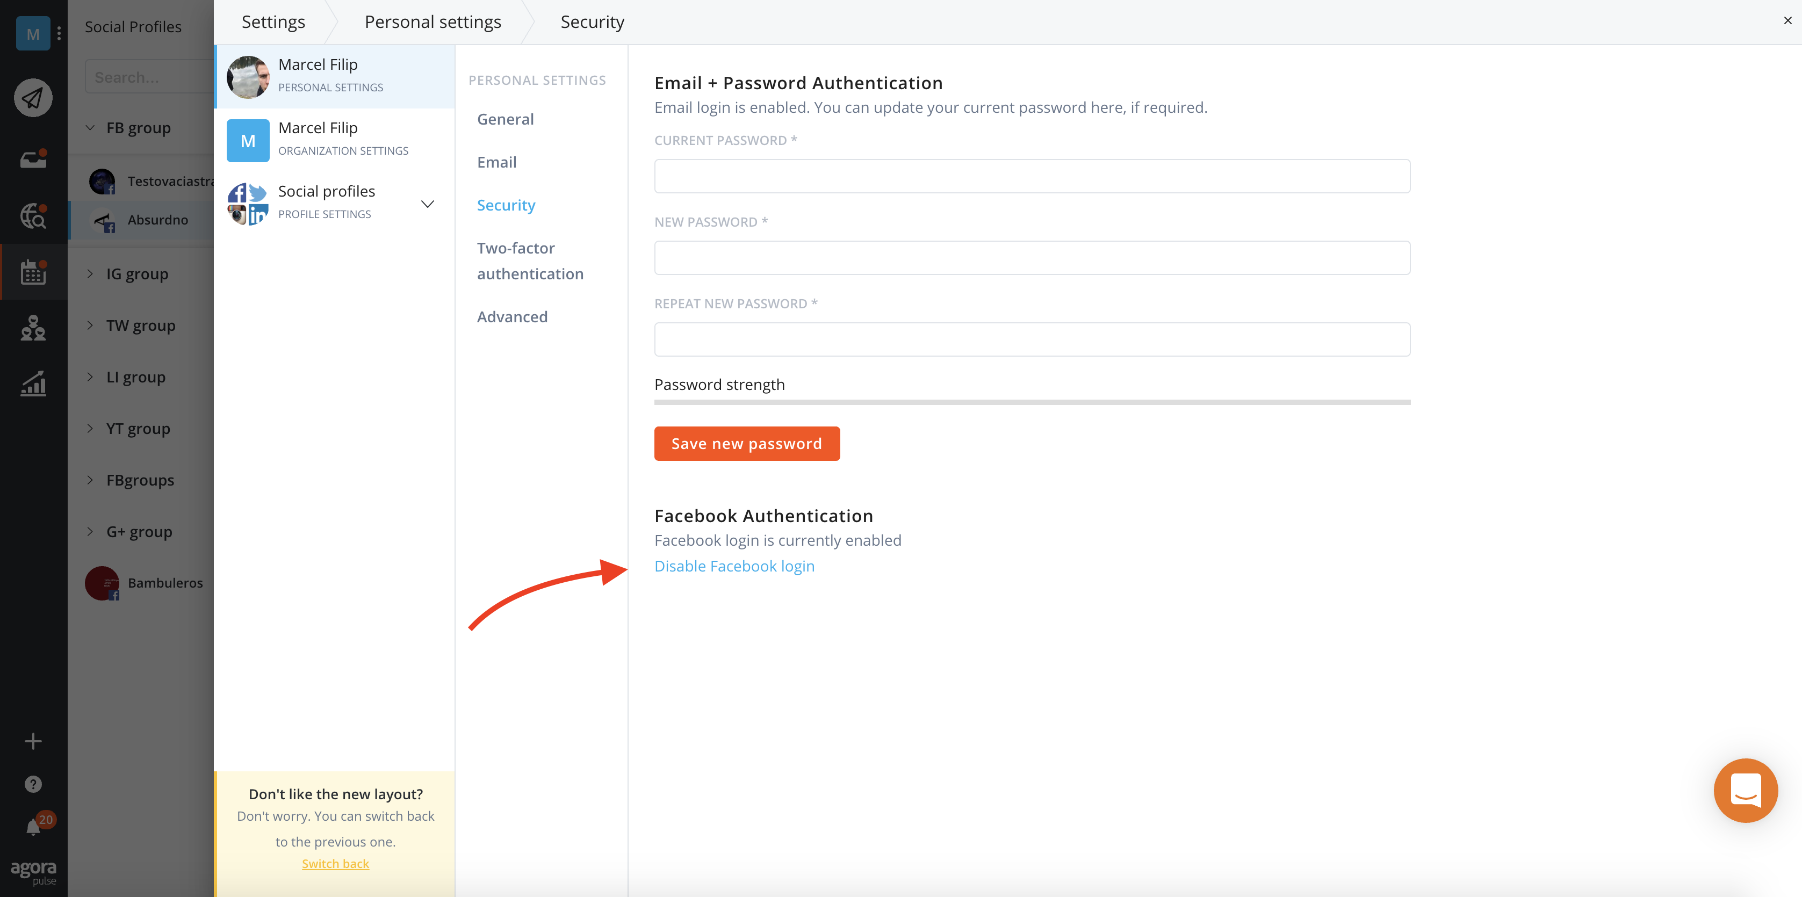The width and height of the screenshot is (1802, 897).
Task: Open the listening globe-search icon
Action: [33, 216]
